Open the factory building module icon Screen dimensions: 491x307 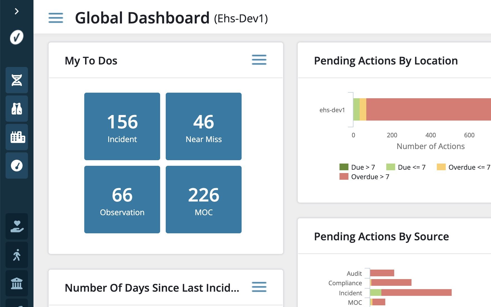17,137
